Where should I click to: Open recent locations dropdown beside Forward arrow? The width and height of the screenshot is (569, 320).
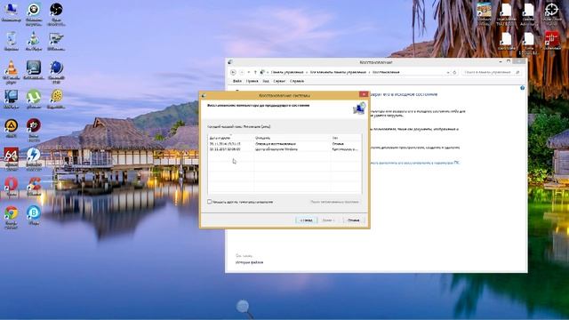[x=249, y=73]
